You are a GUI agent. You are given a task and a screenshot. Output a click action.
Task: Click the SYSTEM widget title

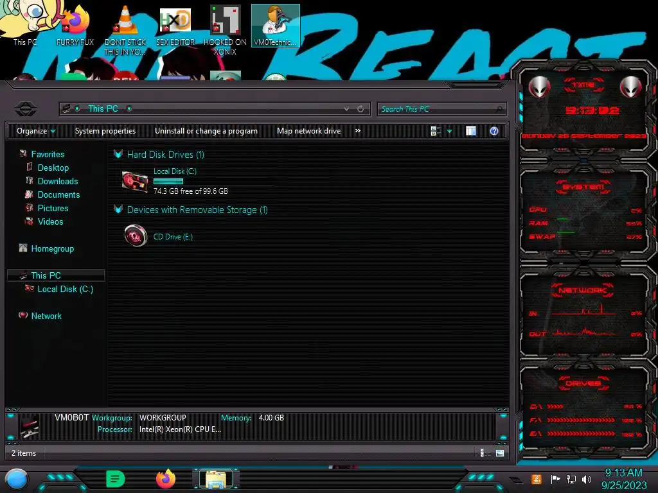click(583, 187)
